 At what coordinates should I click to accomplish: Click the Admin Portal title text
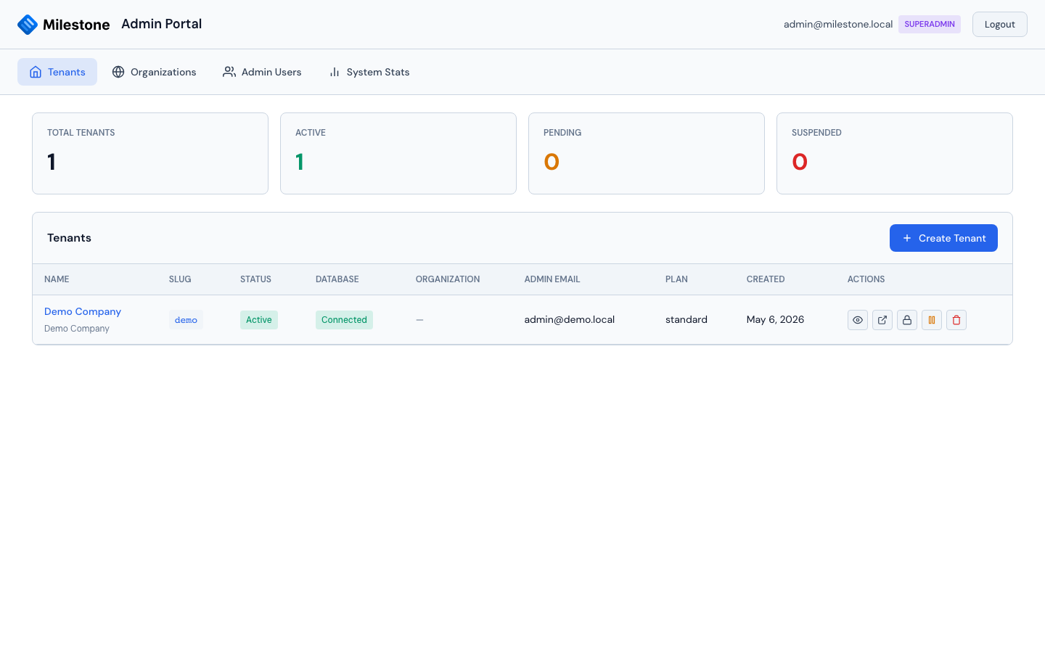click(x=162, y=24)
